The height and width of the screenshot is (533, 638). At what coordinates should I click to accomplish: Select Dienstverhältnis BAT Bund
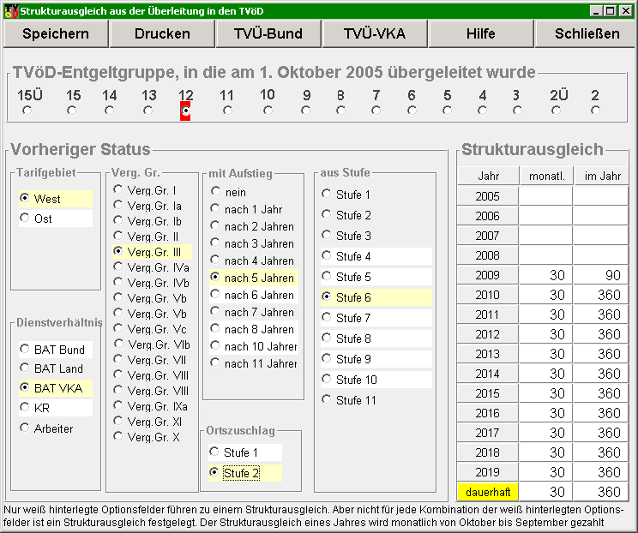click(56, 350)
